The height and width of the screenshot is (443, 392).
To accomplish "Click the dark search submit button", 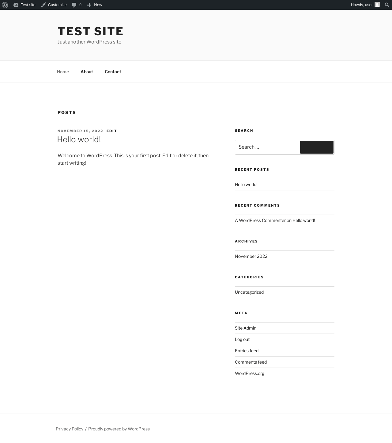I will tap(317, 147).
